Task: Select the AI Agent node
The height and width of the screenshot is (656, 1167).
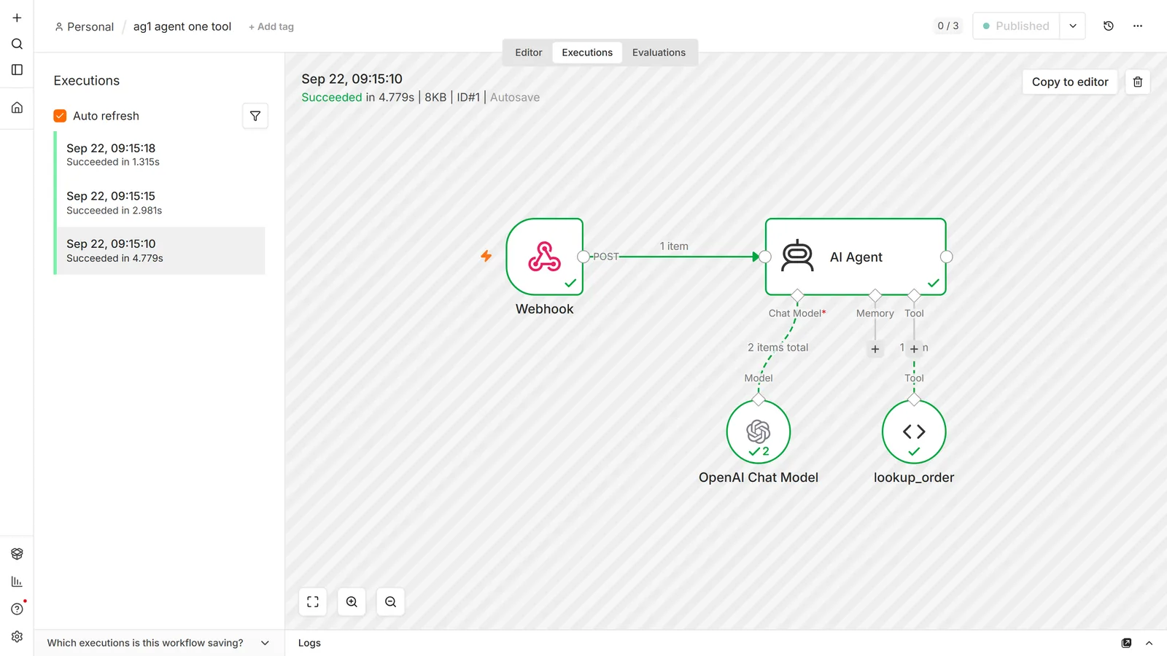Action: point(856,257)
